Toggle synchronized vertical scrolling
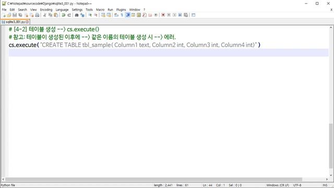The image size is (334, 188). point(103,15)
